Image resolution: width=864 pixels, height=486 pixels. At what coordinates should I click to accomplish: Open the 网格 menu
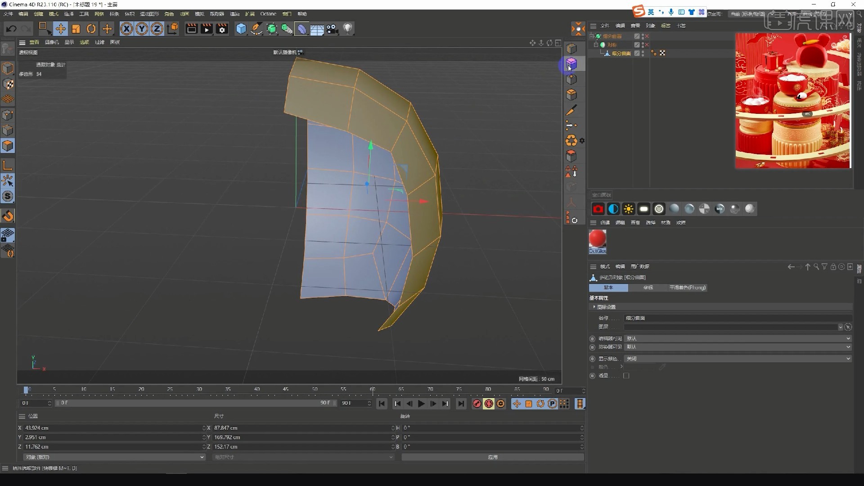click(99, 14)
